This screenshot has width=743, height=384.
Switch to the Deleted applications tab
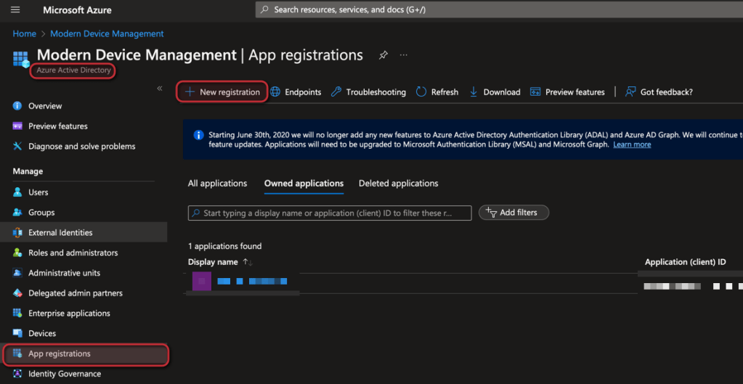click(x=398, y=184)
